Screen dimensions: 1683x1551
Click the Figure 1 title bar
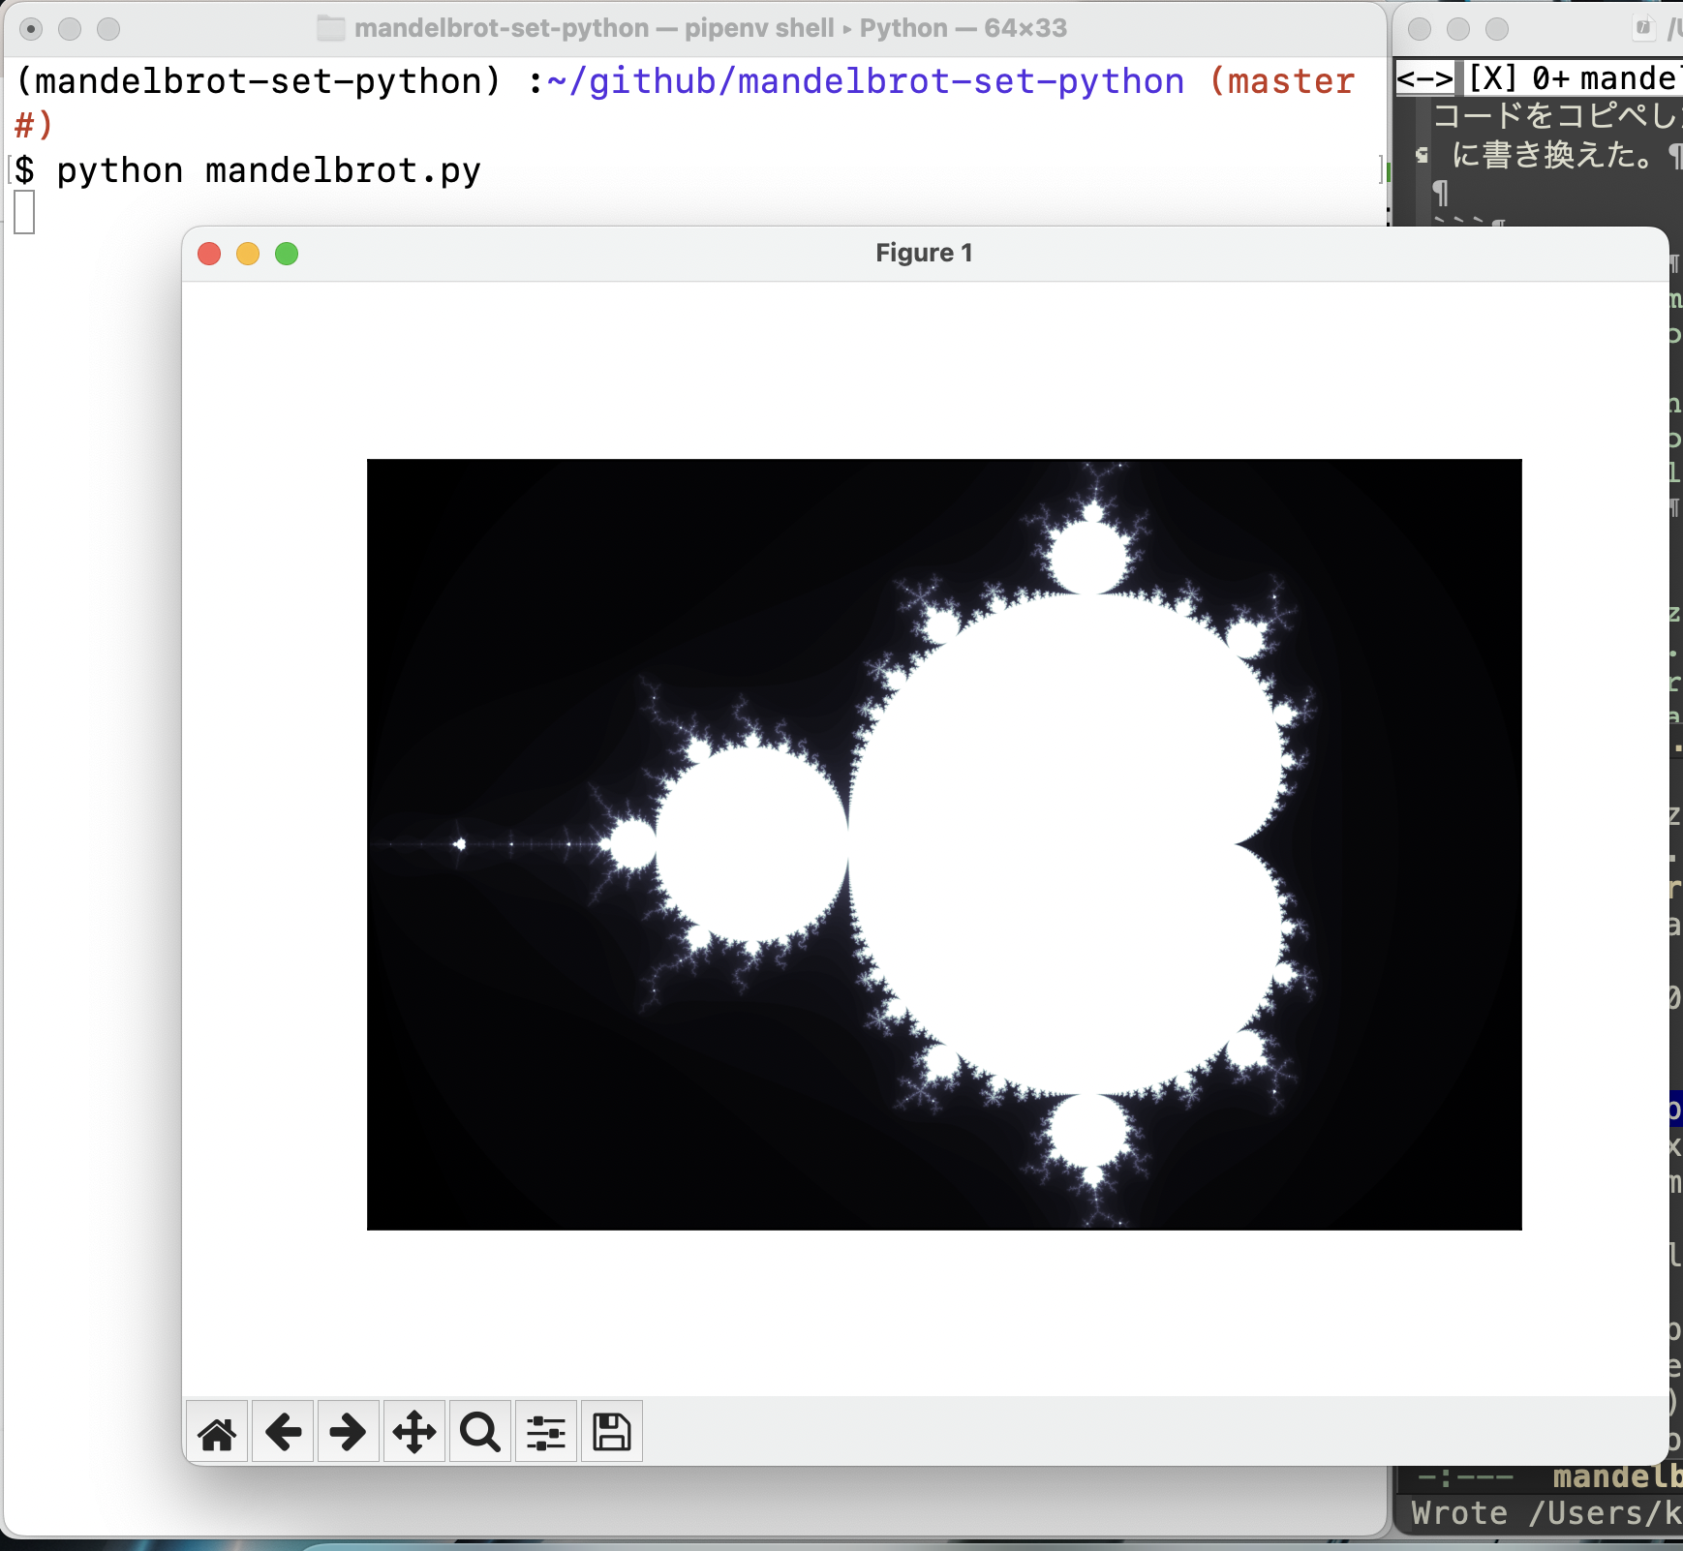[x=925, y=254]
